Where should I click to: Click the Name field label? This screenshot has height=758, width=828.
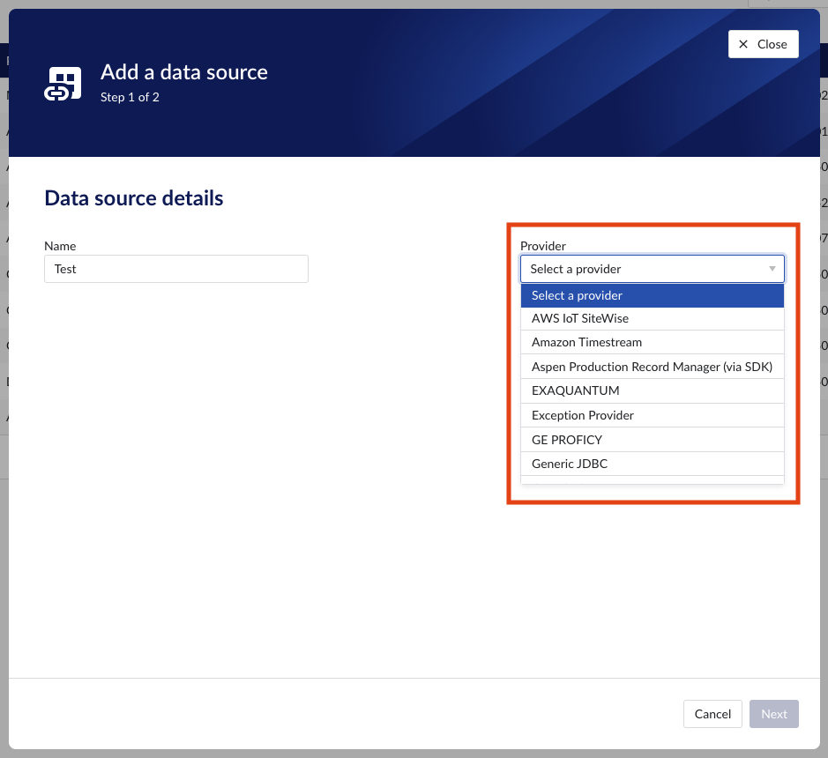[60, 246]
